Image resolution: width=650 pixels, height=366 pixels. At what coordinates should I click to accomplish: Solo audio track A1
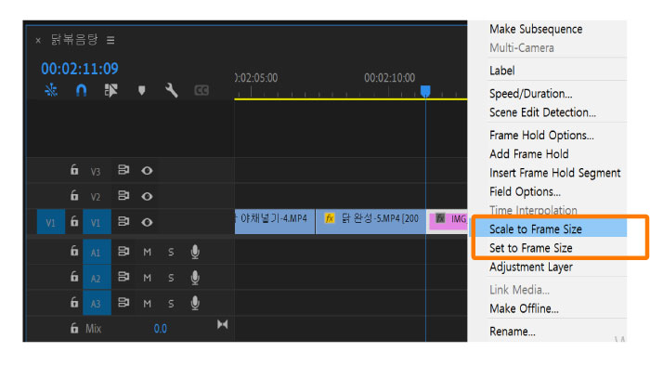coord(171,253)
